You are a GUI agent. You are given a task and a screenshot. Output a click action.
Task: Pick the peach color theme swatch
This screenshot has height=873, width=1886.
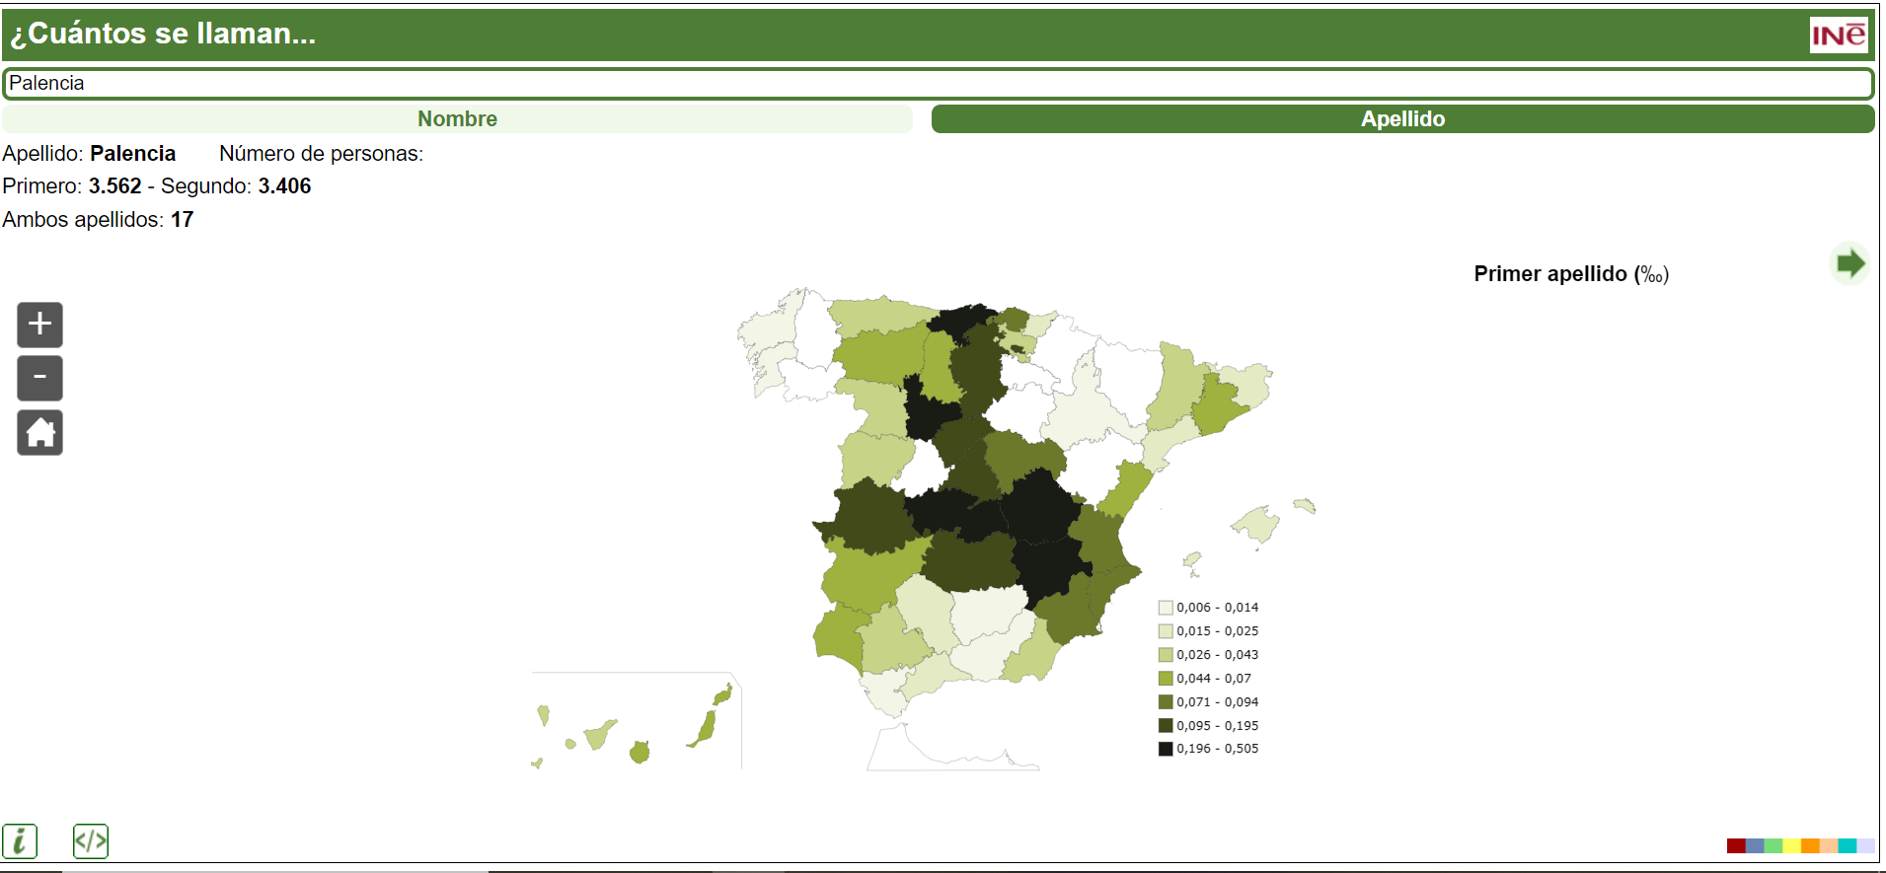coord(1829,845)
